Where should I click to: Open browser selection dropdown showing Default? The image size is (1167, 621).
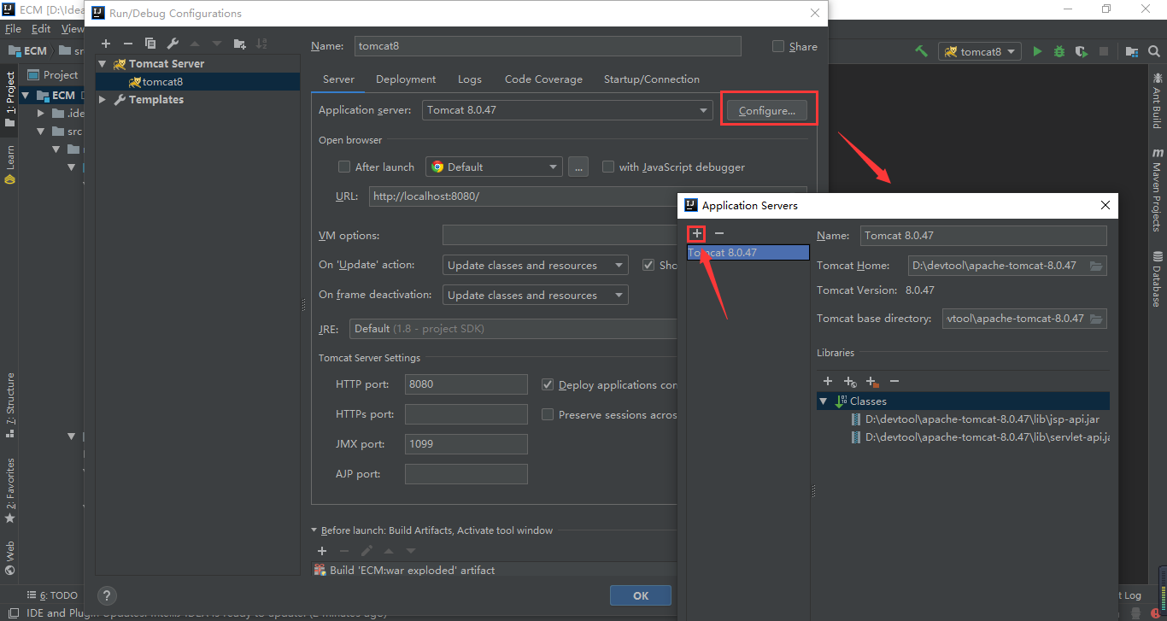click(x=494, y=167)
